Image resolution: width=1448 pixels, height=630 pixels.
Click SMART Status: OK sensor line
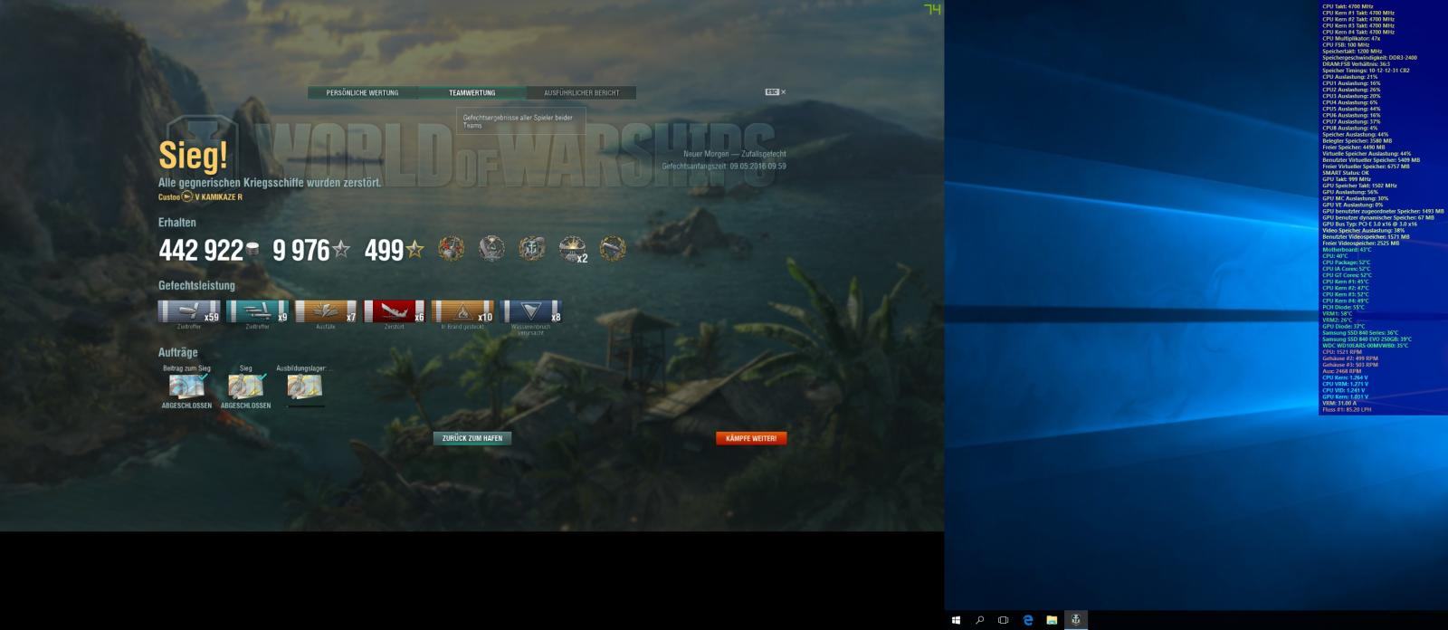(1346, 173)
